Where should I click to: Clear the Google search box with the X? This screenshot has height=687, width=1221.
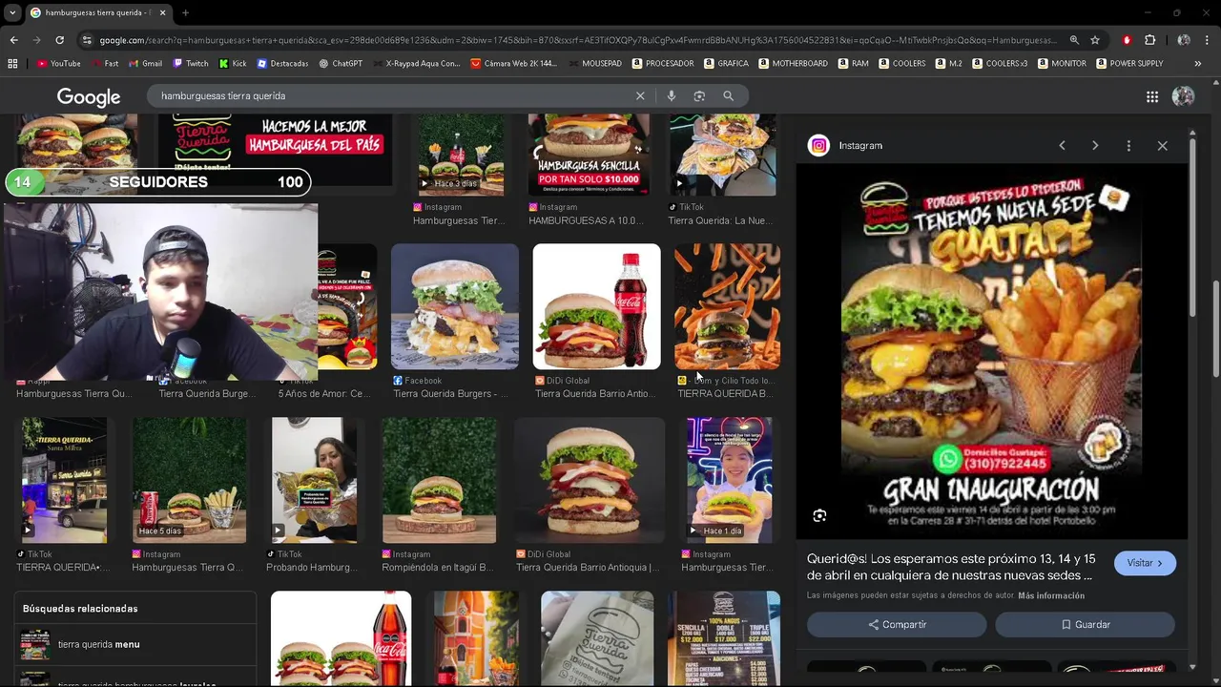[x=640, y=96]
